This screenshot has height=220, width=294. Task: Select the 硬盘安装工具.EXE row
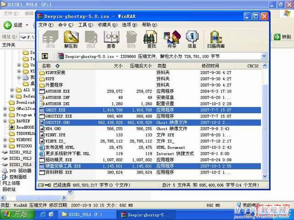[150, 166]
